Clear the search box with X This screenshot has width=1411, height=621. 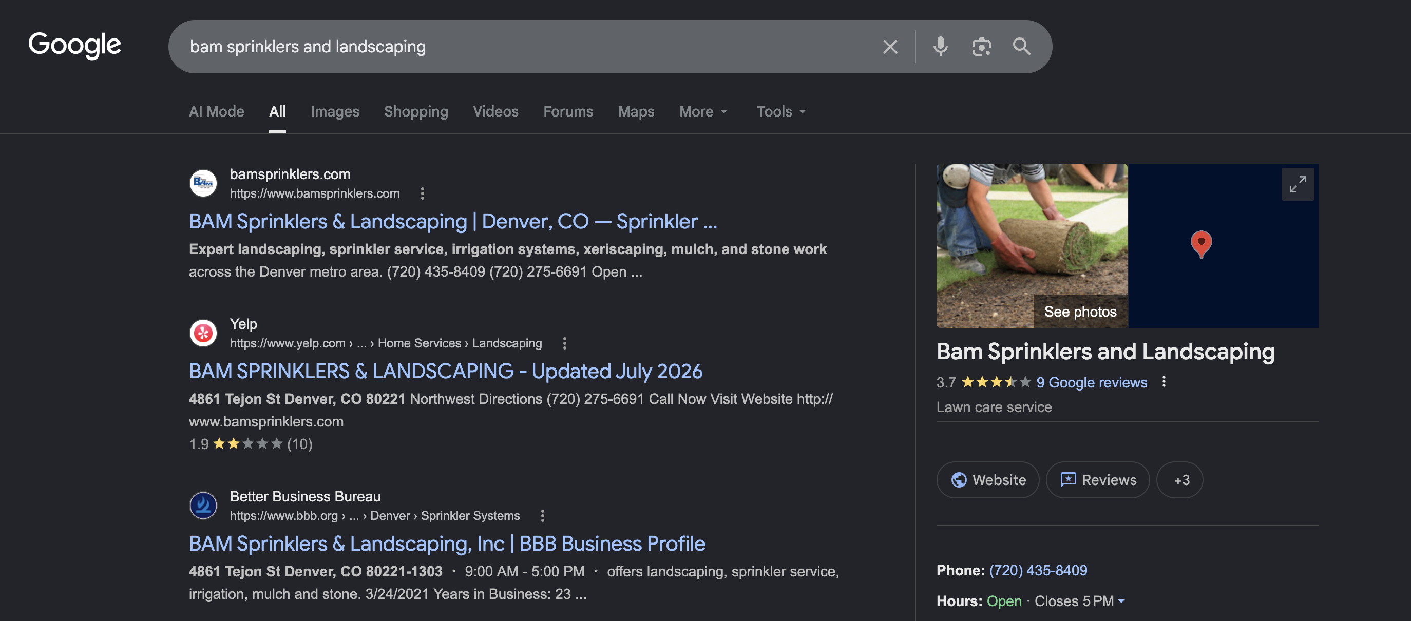click(x=890, y=47)
